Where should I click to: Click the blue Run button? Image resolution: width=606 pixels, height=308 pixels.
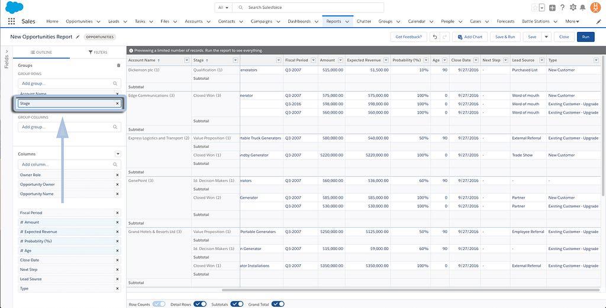click(x=585, y=37)
